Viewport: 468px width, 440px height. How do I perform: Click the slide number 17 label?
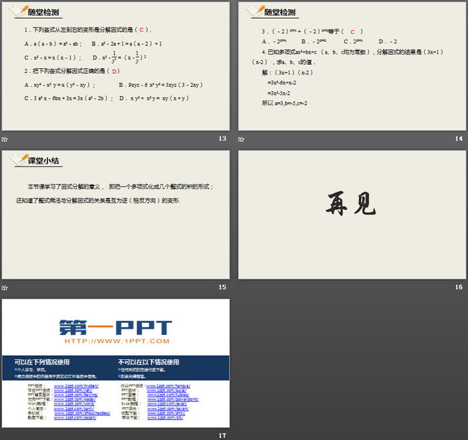[x=223, y=435]
